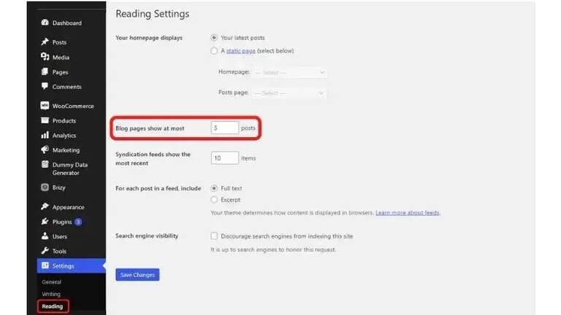This screenshot has height=315, width=561.
Task: Open the Users menu item
Action: coord(59,236)
